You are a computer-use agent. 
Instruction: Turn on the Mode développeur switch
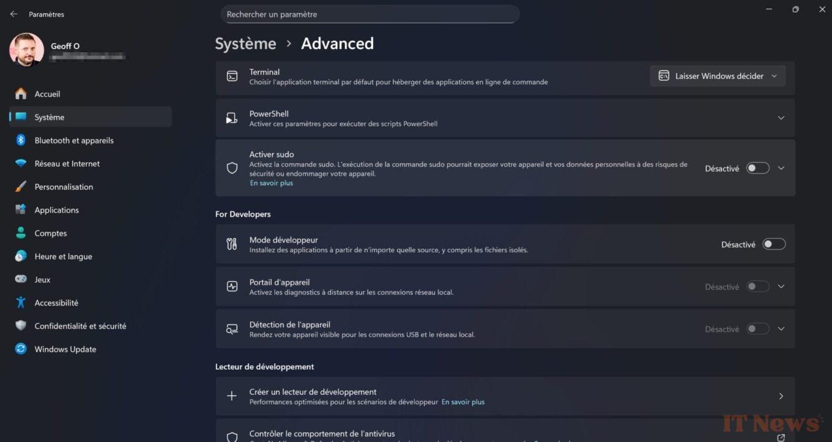tap(774, 245)
